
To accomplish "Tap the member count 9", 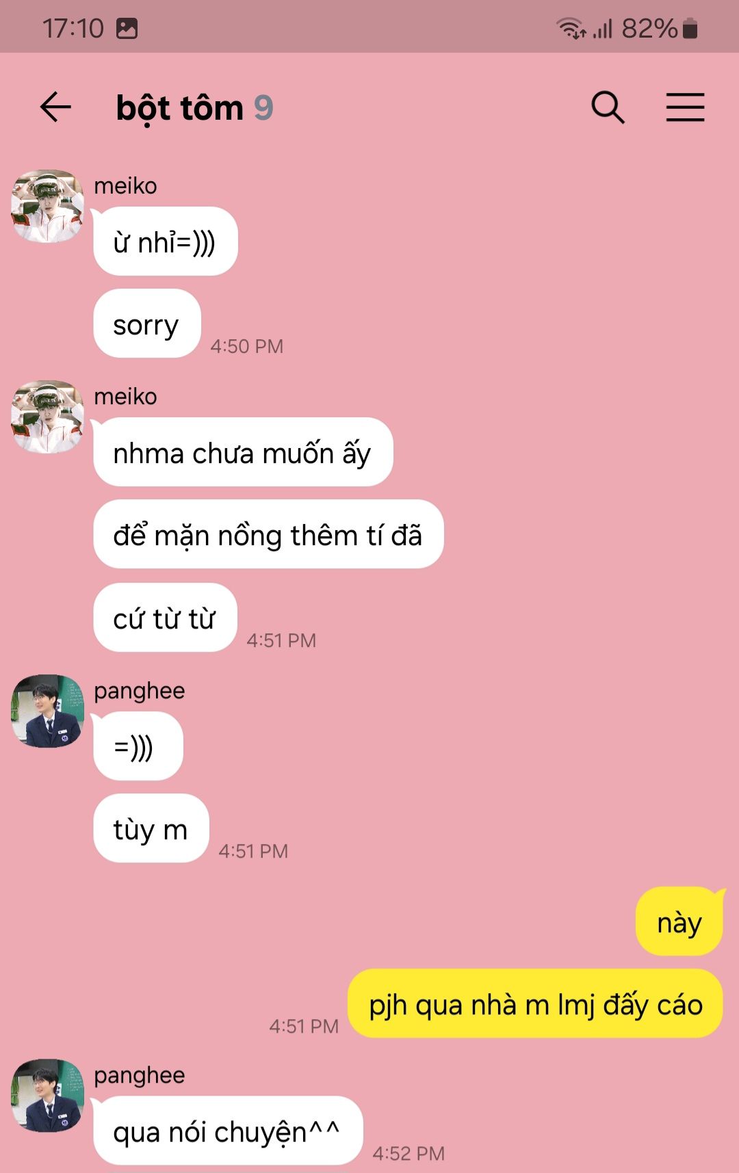I will 263,108.
